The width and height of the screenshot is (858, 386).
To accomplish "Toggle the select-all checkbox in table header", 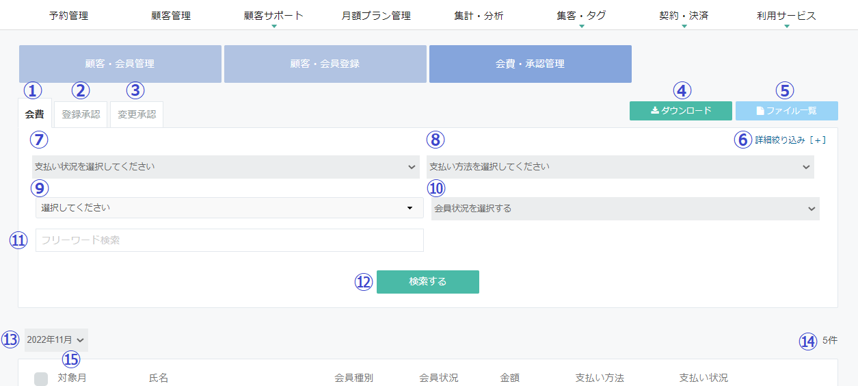I will tap(41, 379).
